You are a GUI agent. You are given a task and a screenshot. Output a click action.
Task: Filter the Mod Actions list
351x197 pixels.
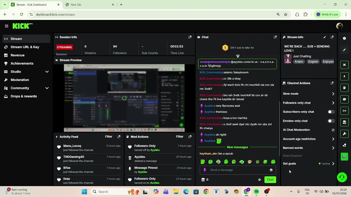(x=180, y=137)
